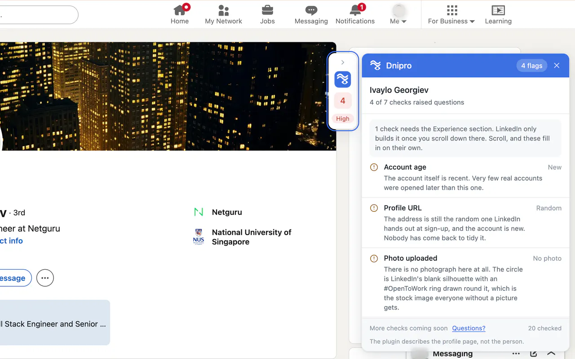Click the Experience section notice box
575x359 pixels.
pos(465,138)
